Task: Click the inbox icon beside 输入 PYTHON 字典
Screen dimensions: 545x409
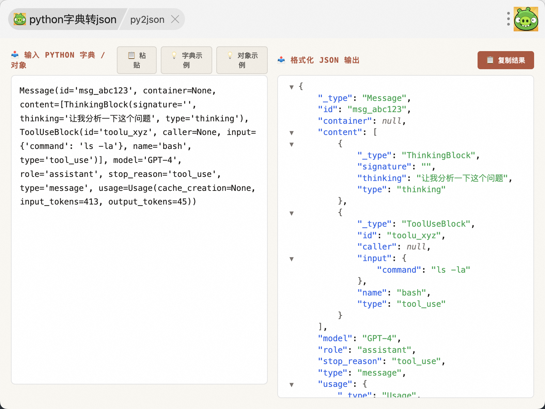Action: tap(15, 55)
